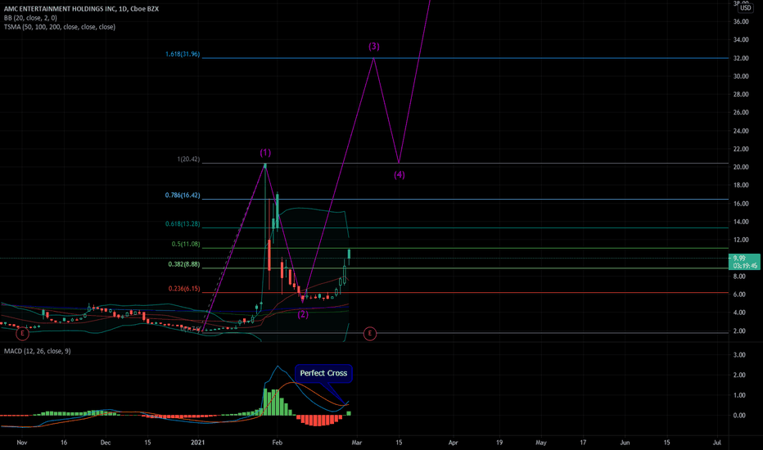Click the left earnings E marker near November
This screenshot has width=763, height=450.
pyautogui.click(x=22, y=334)
